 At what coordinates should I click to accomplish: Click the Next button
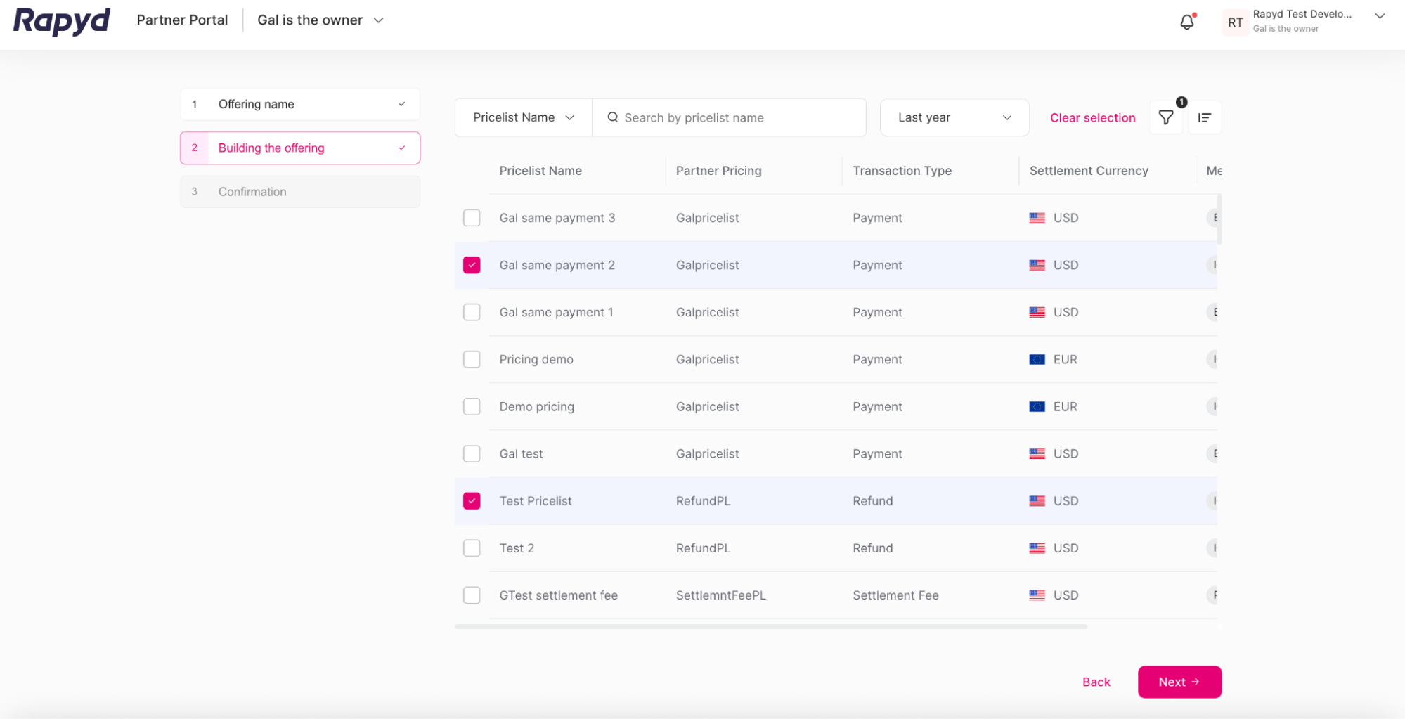[1179, 681]
